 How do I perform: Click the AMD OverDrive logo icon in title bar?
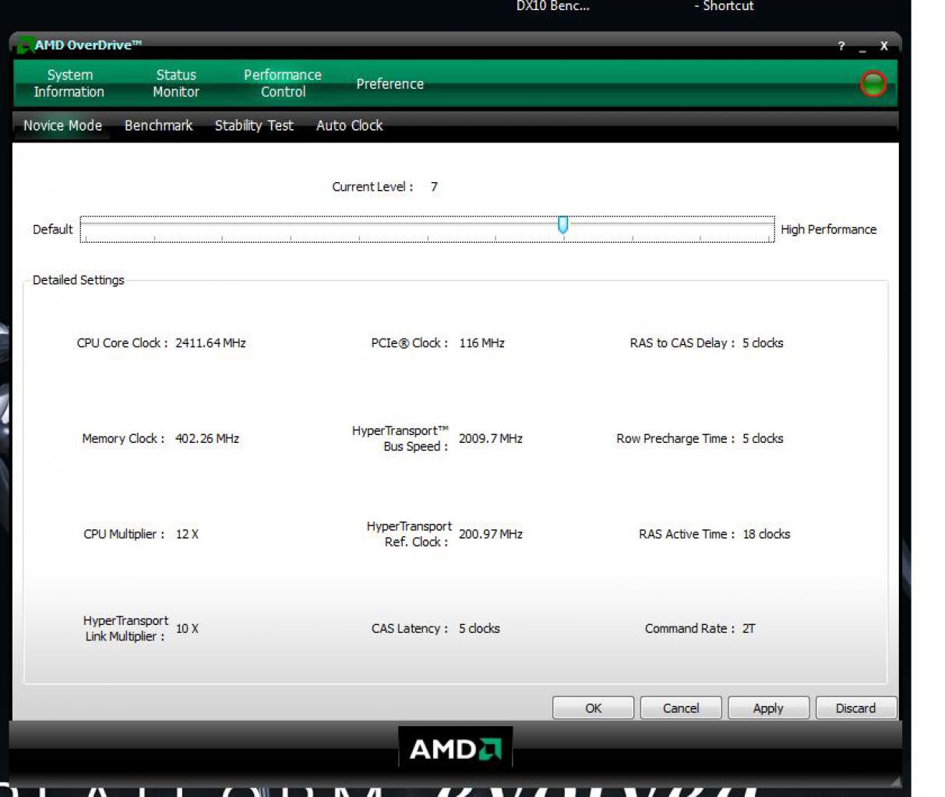(25, 45)
